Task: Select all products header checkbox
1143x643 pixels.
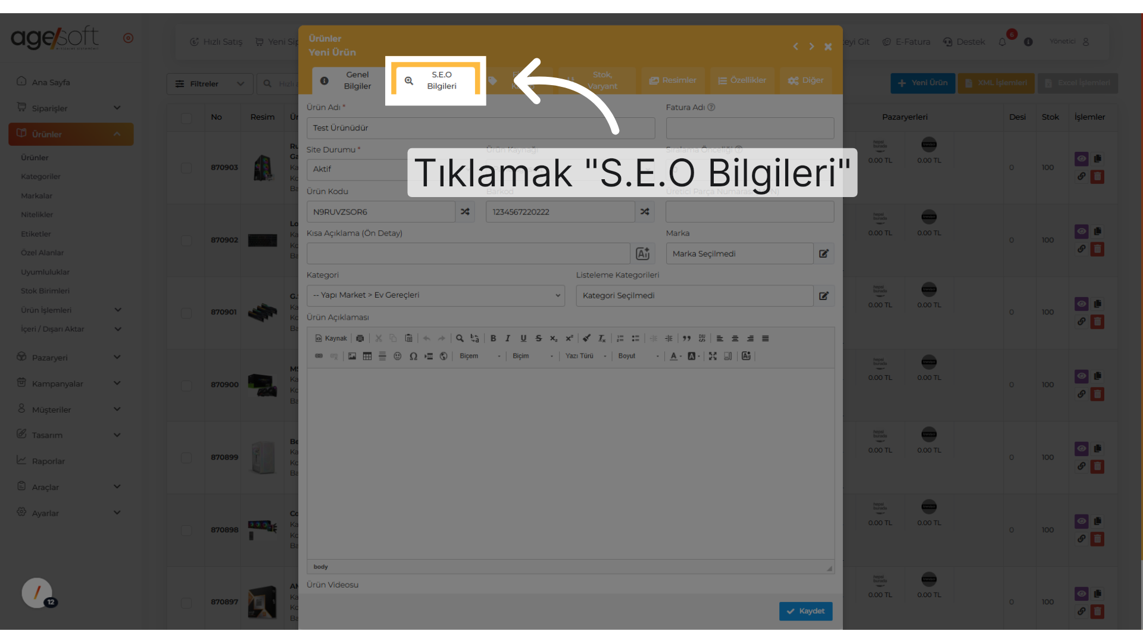Action: tap(186, 118)
